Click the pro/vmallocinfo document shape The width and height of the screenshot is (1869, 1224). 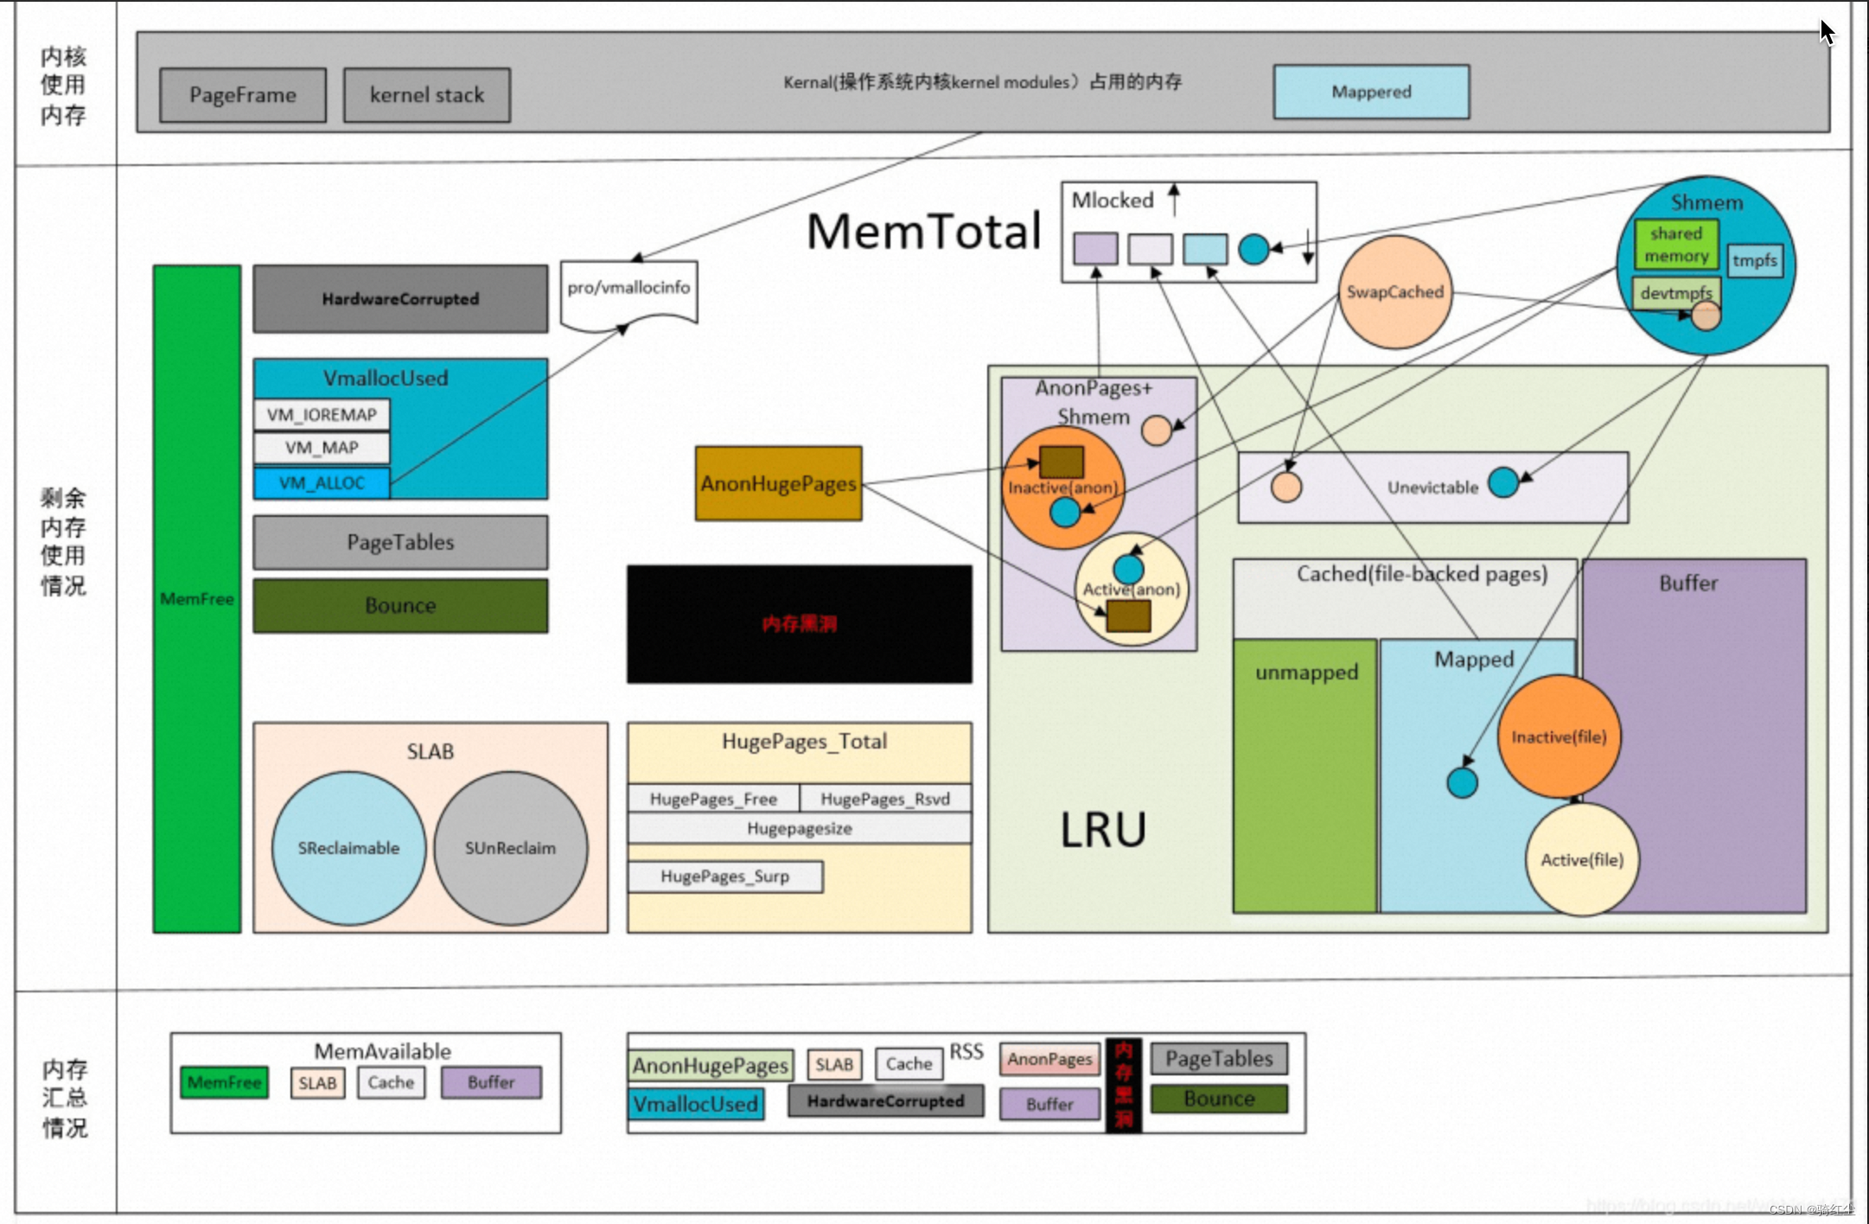[x=628, y=295]
